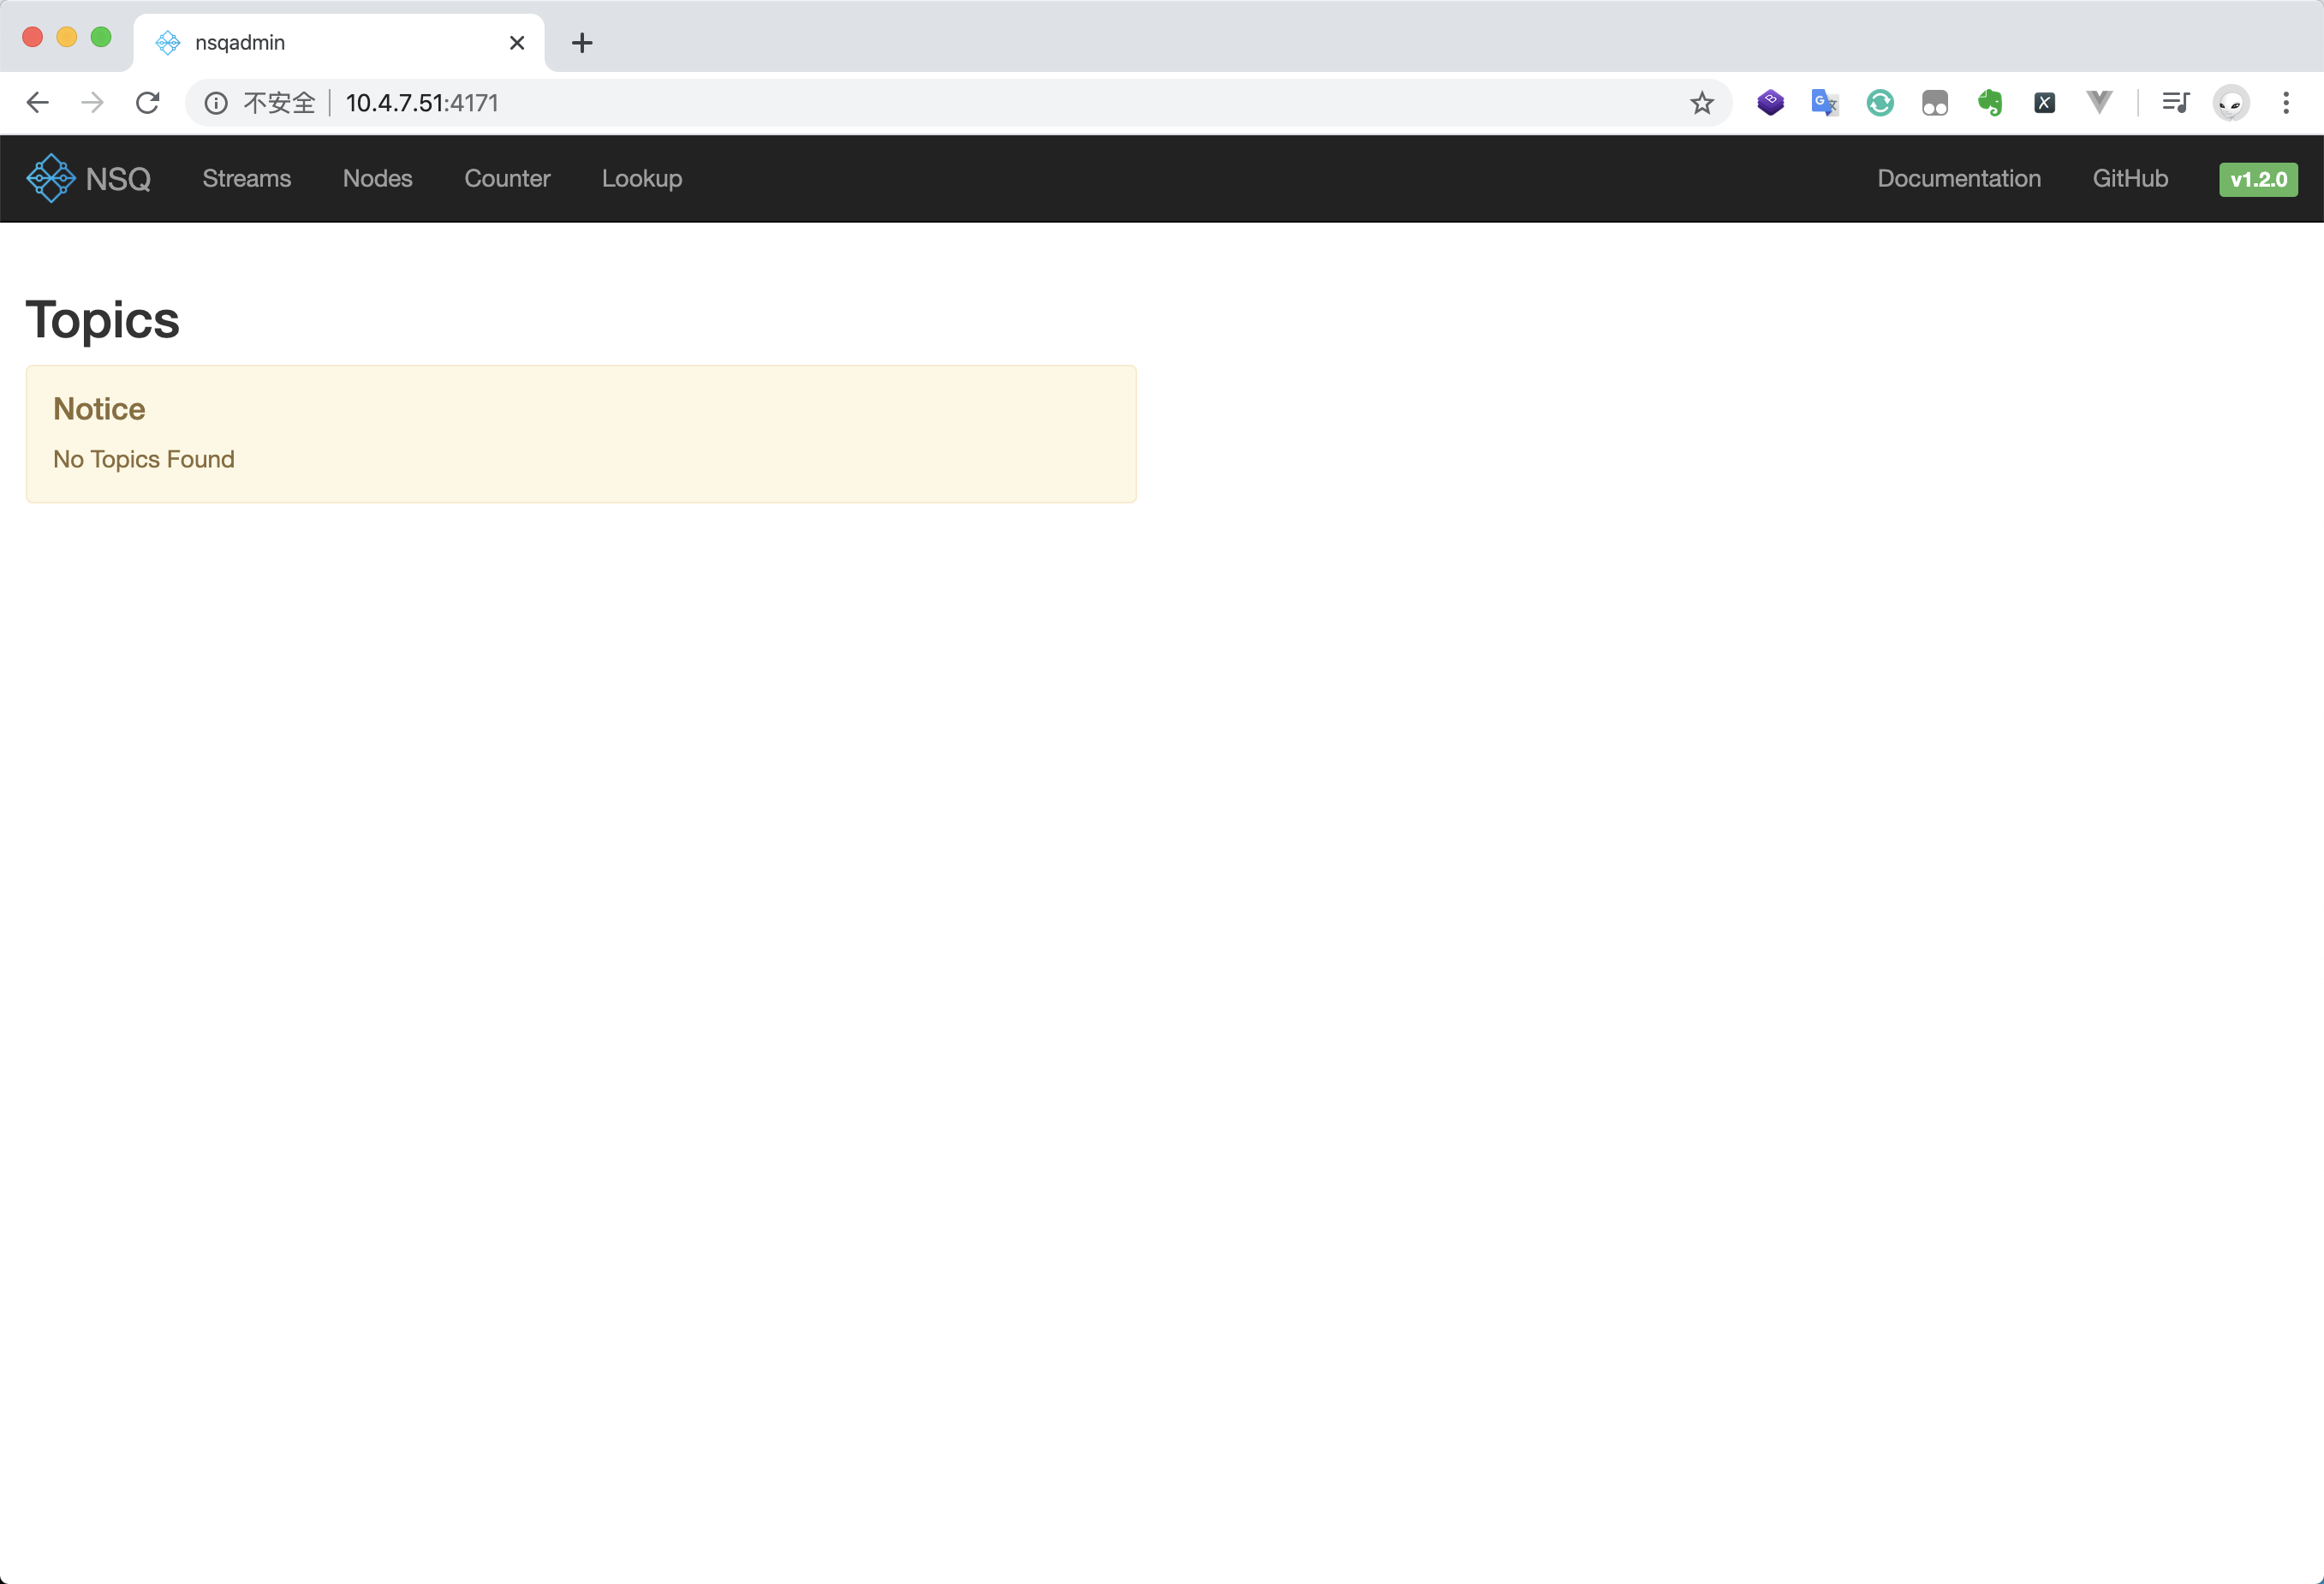Open the Vue devtools extension icon
The height and width of the screenshot is (1584, 2324).
[2099, 102]
